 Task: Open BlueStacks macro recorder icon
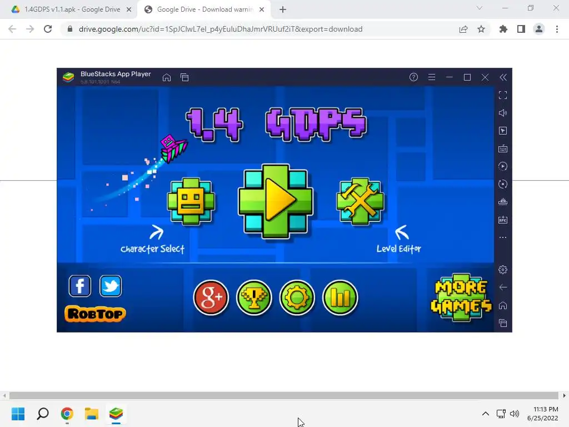[x=503, y=166]
